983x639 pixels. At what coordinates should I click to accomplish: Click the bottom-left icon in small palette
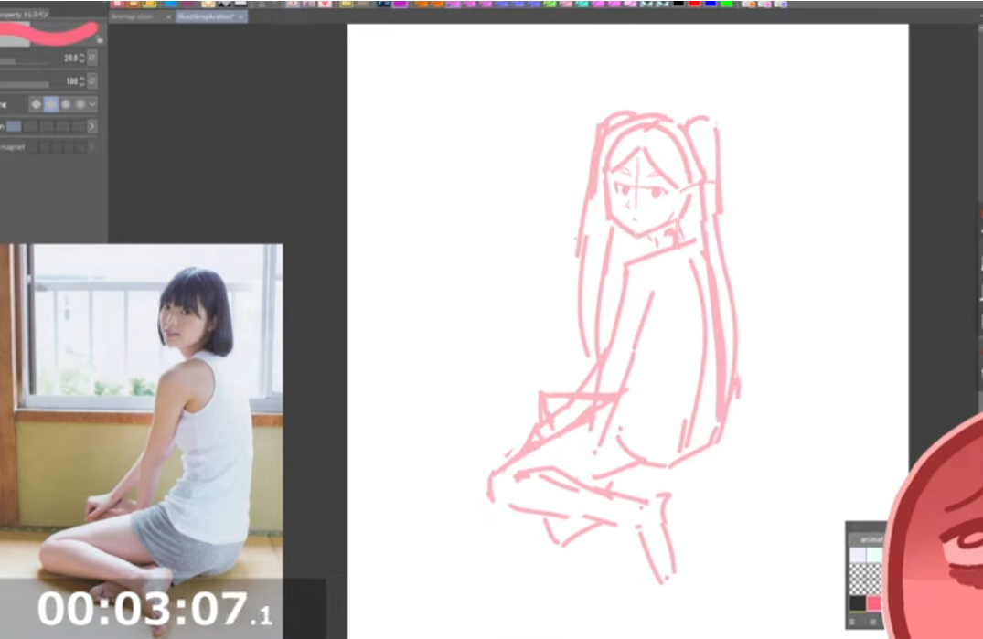click(852, 622)
